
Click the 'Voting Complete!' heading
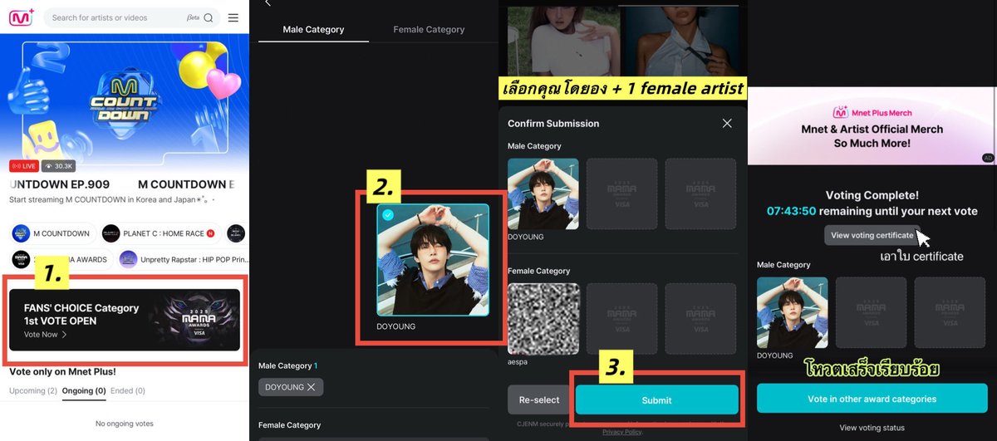pyautogui.click(x=872, y=195)
